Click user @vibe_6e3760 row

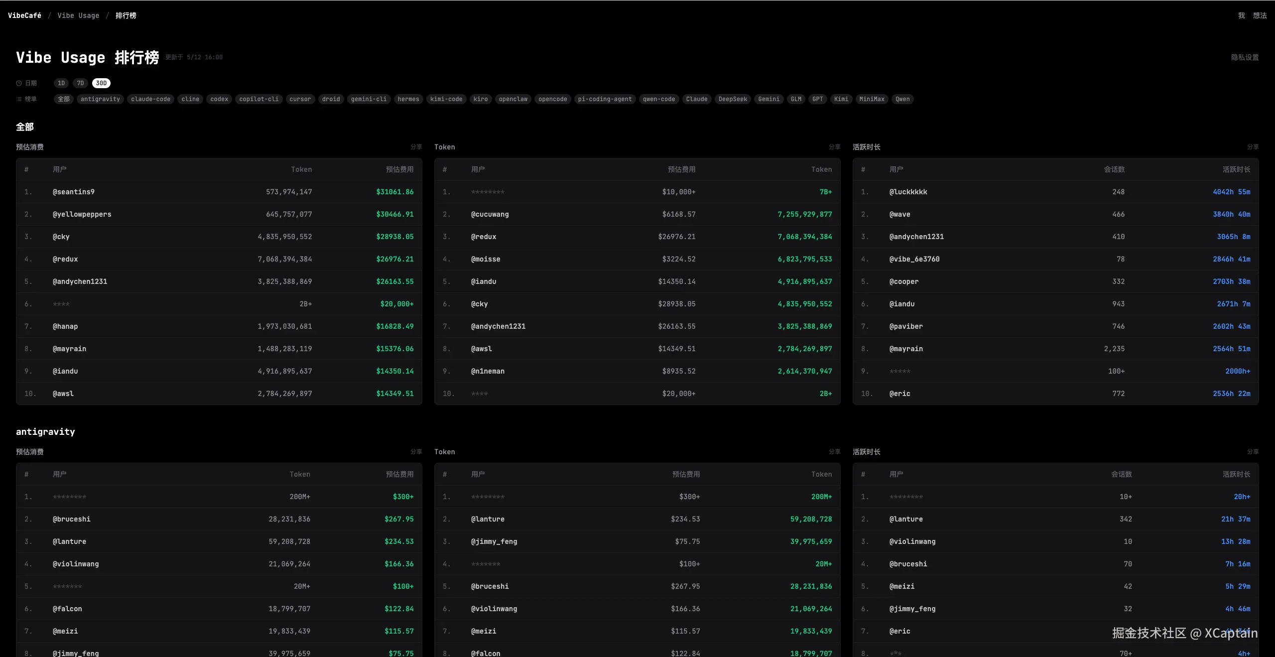click(x=1056, y=259)
